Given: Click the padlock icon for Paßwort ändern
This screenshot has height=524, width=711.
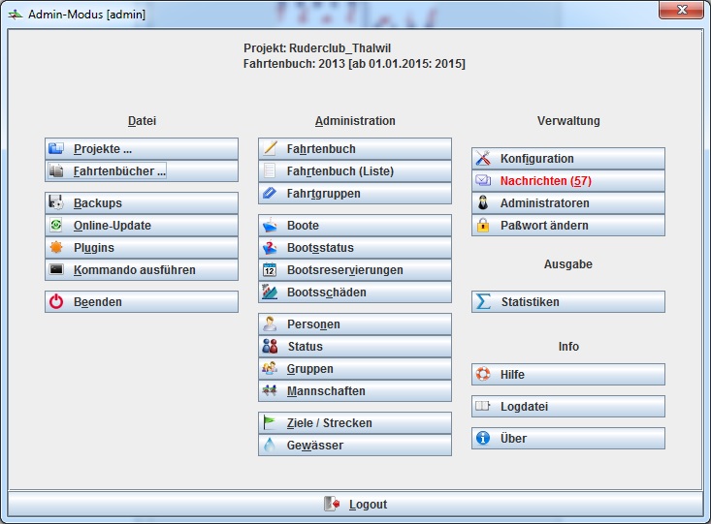Looking at the screenshot, I should point(483,226).
